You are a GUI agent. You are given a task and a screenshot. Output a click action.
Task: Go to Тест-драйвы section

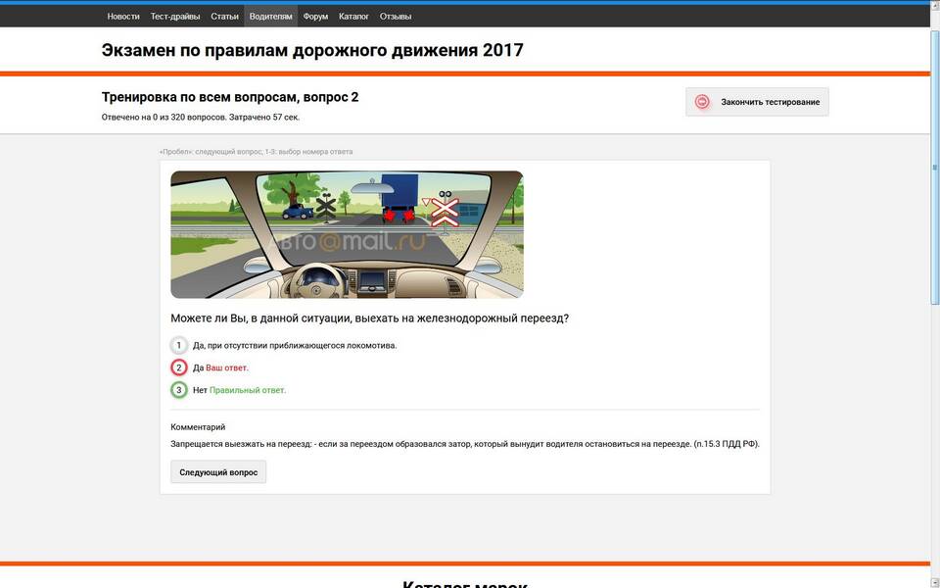[x=174, y=17]
